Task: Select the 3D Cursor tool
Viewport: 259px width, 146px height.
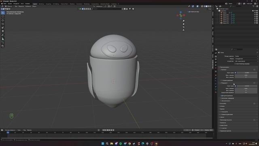Action: (x=3, y=16)
